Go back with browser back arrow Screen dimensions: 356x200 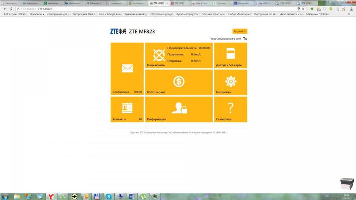[x=5, y=9]
